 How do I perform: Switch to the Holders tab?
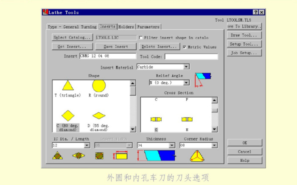coord(126,27)
